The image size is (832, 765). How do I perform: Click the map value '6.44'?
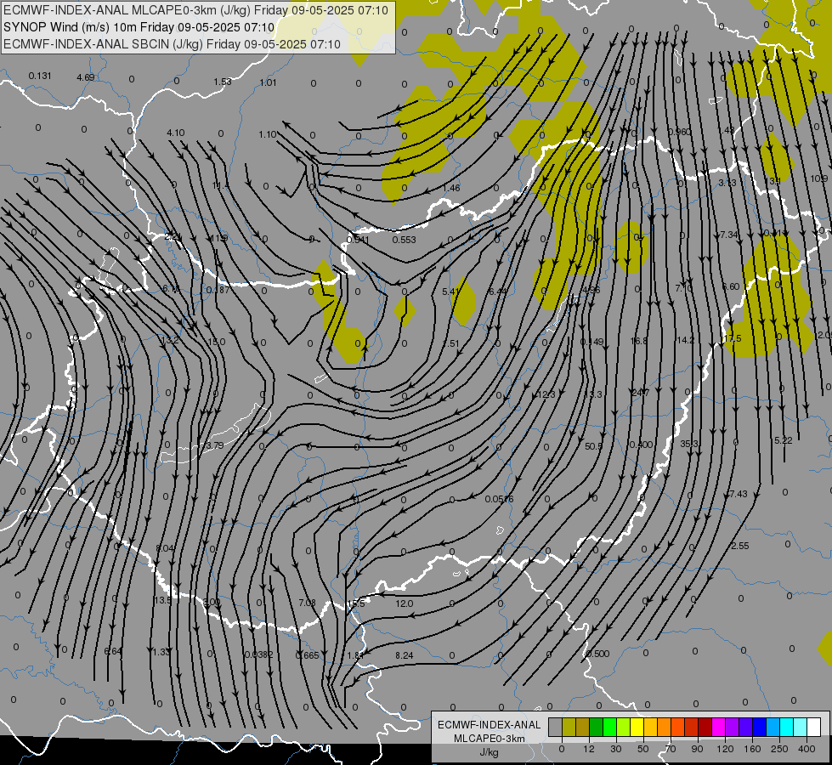(498, 292)
